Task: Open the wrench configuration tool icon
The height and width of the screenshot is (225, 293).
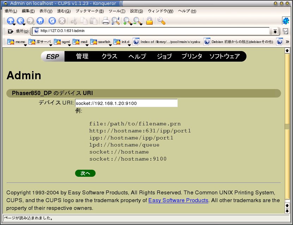Action: tap(161, 21)
